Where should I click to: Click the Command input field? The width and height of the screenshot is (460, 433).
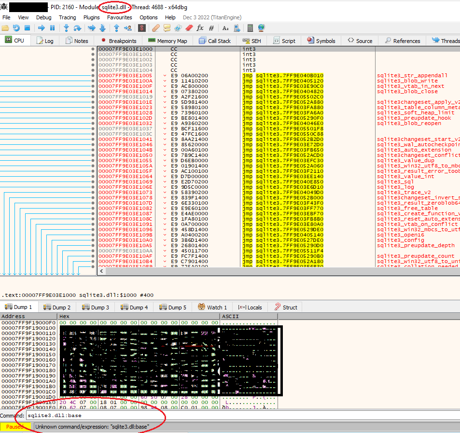point(243,416)
